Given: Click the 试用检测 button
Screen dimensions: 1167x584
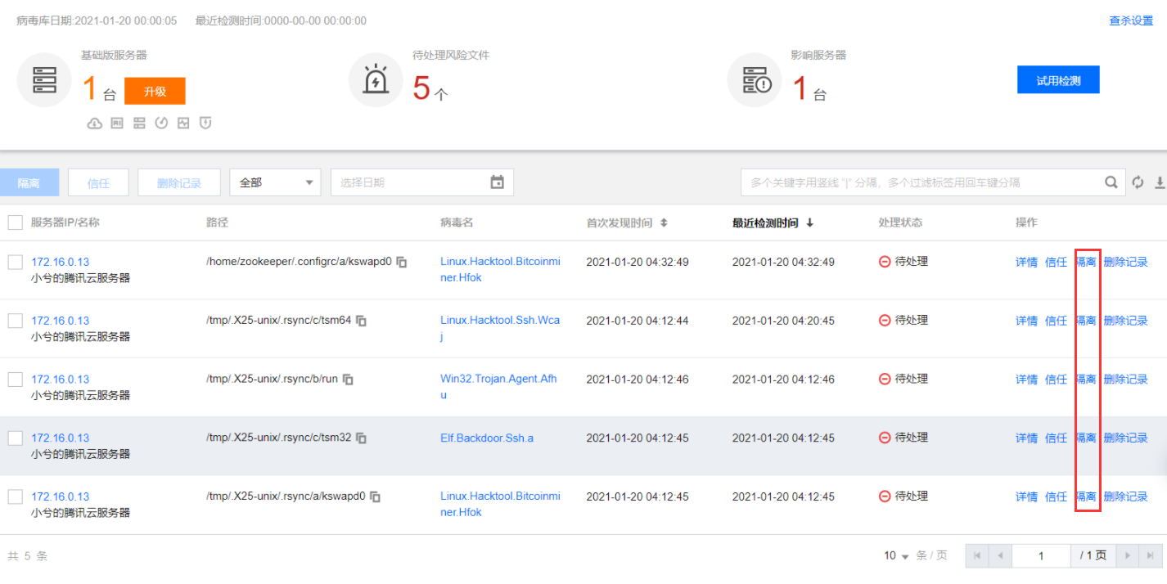Looking at the screenshot, I should tap(1058, 80).
